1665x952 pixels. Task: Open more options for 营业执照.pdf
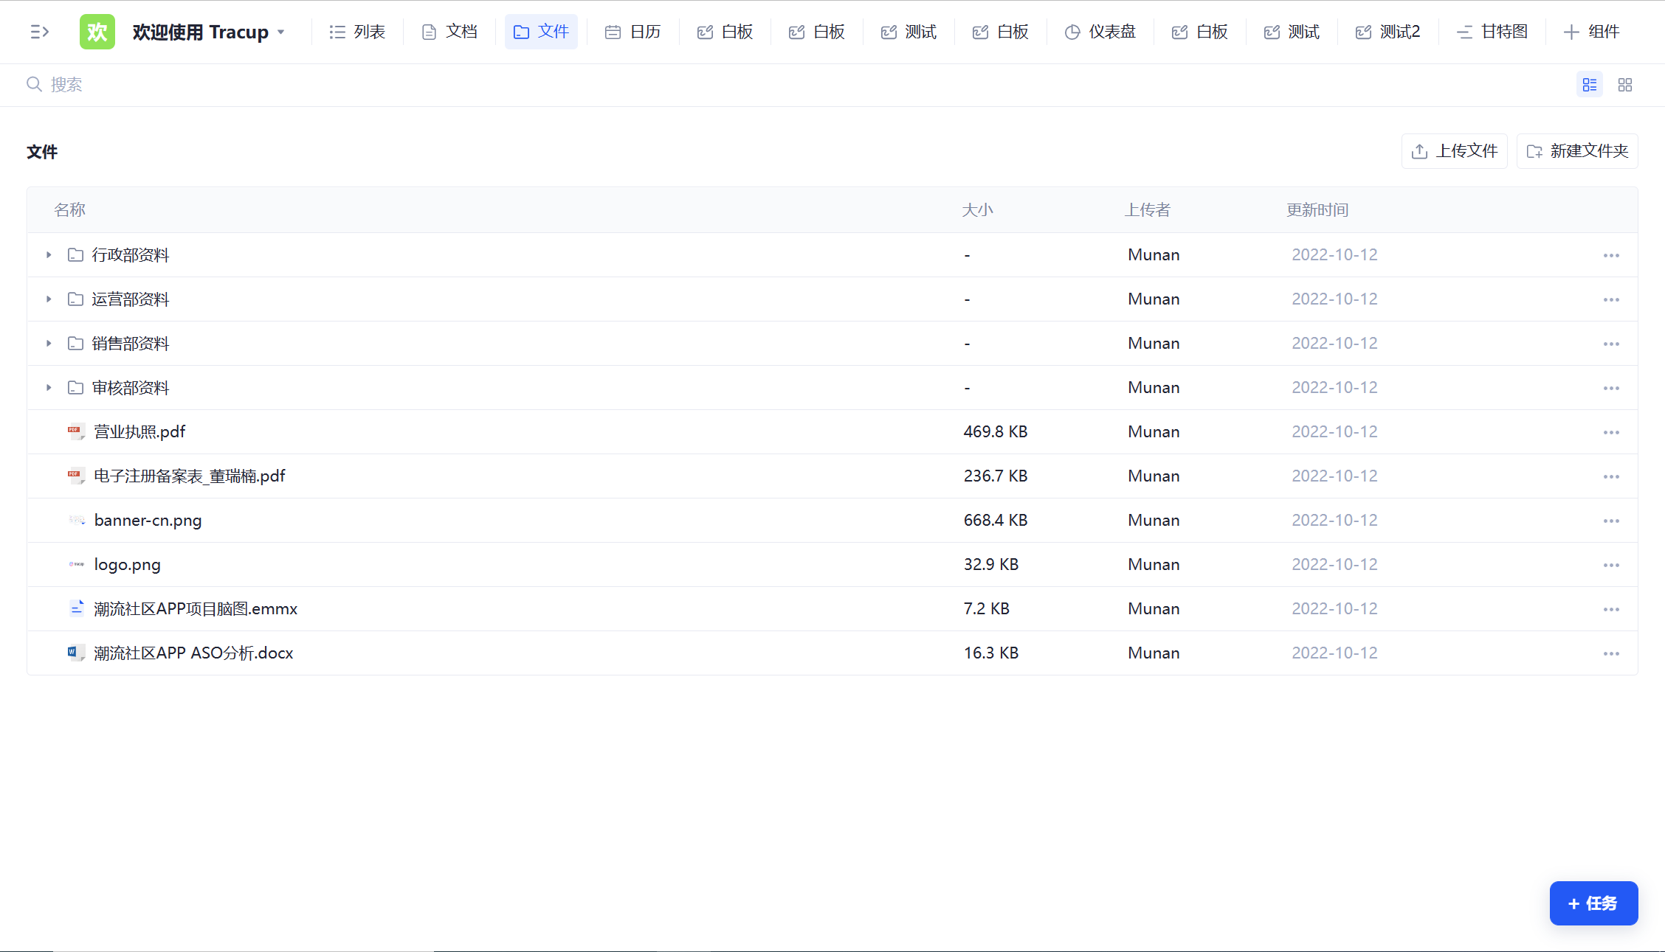point(1610,432)
